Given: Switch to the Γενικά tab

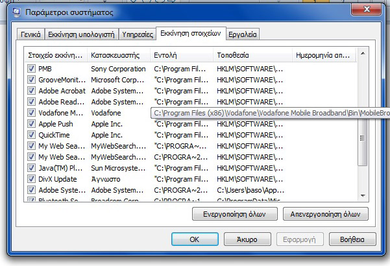Looking at the screenshot, I should (x=30, y=34).
